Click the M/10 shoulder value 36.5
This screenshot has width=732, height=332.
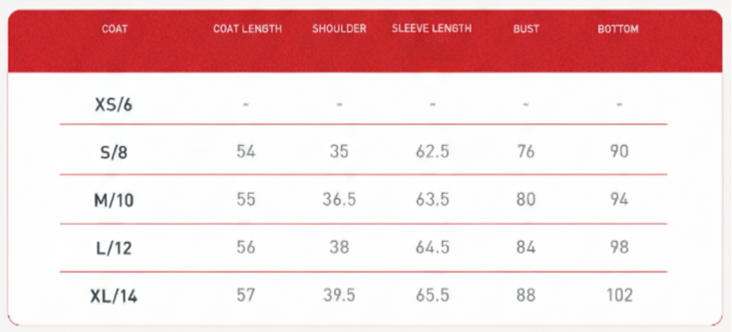pos(340,199)
